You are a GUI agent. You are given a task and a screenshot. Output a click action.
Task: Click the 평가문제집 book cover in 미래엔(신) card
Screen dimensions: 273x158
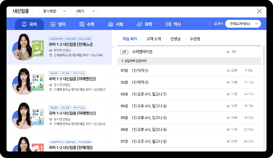tap(38, 117)
